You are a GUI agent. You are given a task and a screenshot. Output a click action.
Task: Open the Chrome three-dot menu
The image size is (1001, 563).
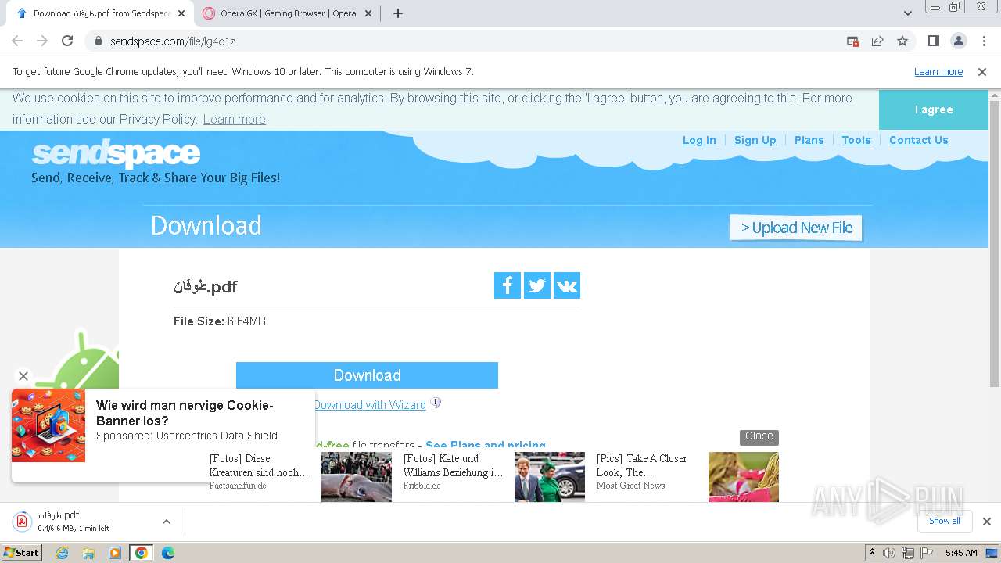[x=984, y=41]
